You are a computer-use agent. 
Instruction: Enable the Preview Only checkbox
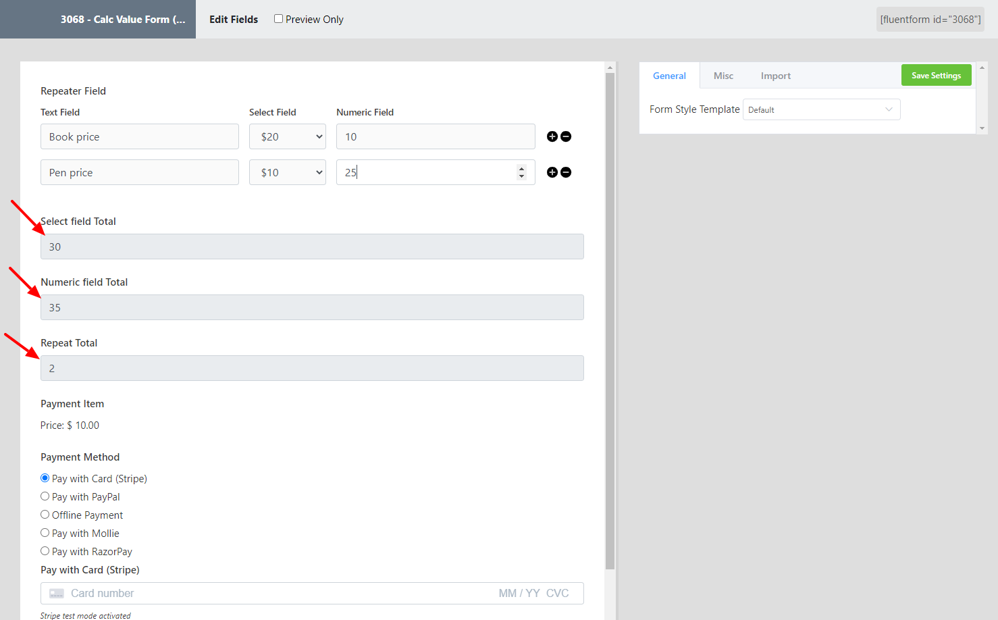[x=278, y=19]
